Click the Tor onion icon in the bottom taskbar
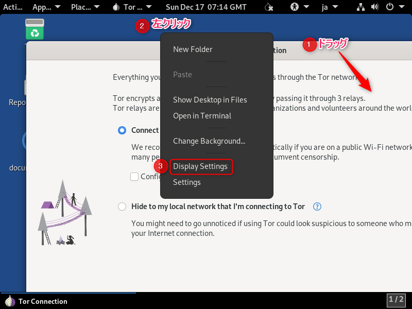Viewport: 412px width, 309px height. pyautogui.click(x=10, y=301)
